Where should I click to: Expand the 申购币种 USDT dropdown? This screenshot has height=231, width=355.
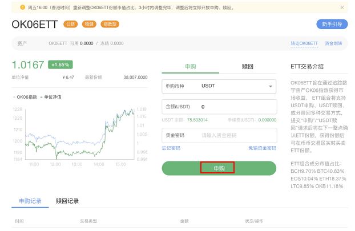click(x=219, y=86)
